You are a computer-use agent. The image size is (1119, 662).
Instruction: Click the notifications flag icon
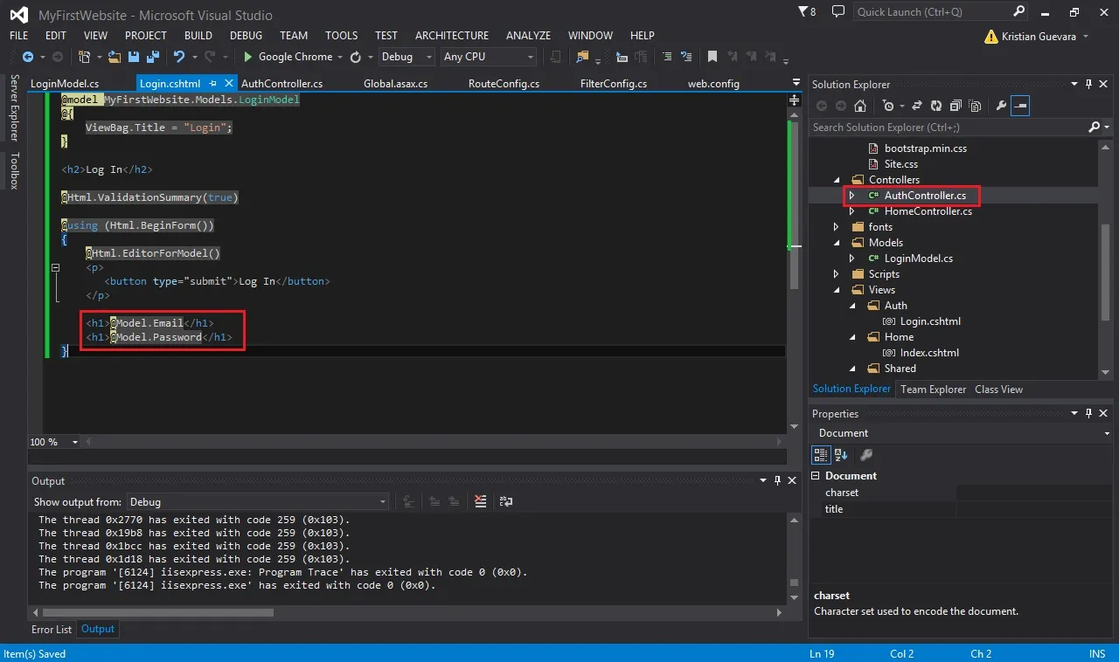807,11
